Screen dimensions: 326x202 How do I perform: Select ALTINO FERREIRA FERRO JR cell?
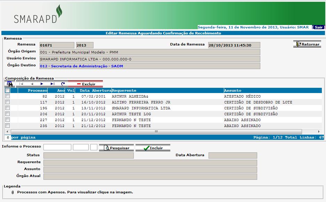tap(141, 102)
